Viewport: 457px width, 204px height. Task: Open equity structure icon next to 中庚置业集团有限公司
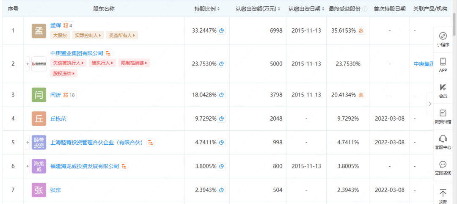click(x=108, y=53)
